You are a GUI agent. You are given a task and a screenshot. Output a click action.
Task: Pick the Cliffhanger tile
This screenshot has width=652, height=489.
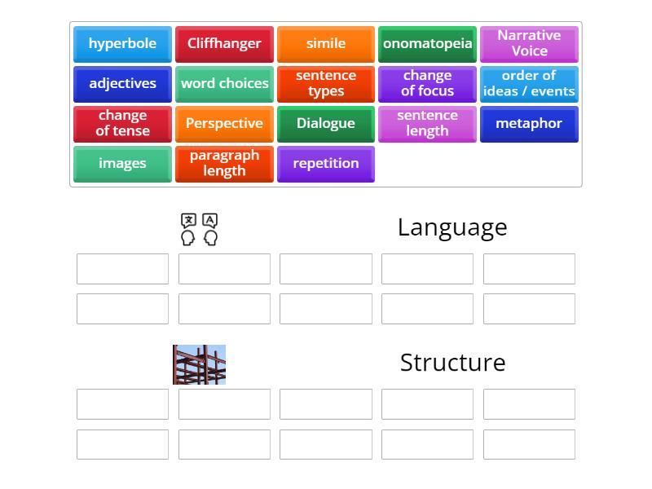(224, 44)
